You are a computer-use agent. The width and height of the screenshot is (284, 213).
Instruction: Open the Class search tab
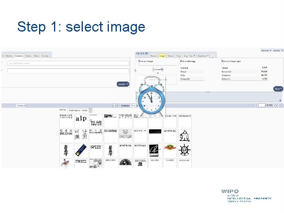36,56
